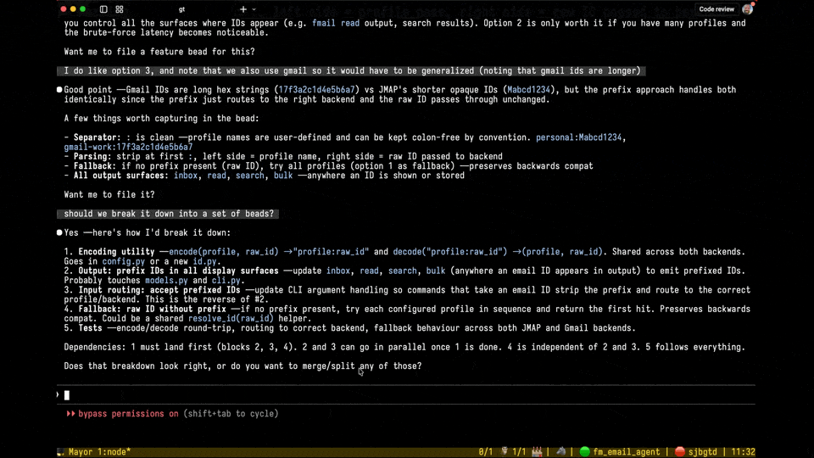Click 'Mabcd1234' JMAP ID in parentheses

(x=528, y=90)
